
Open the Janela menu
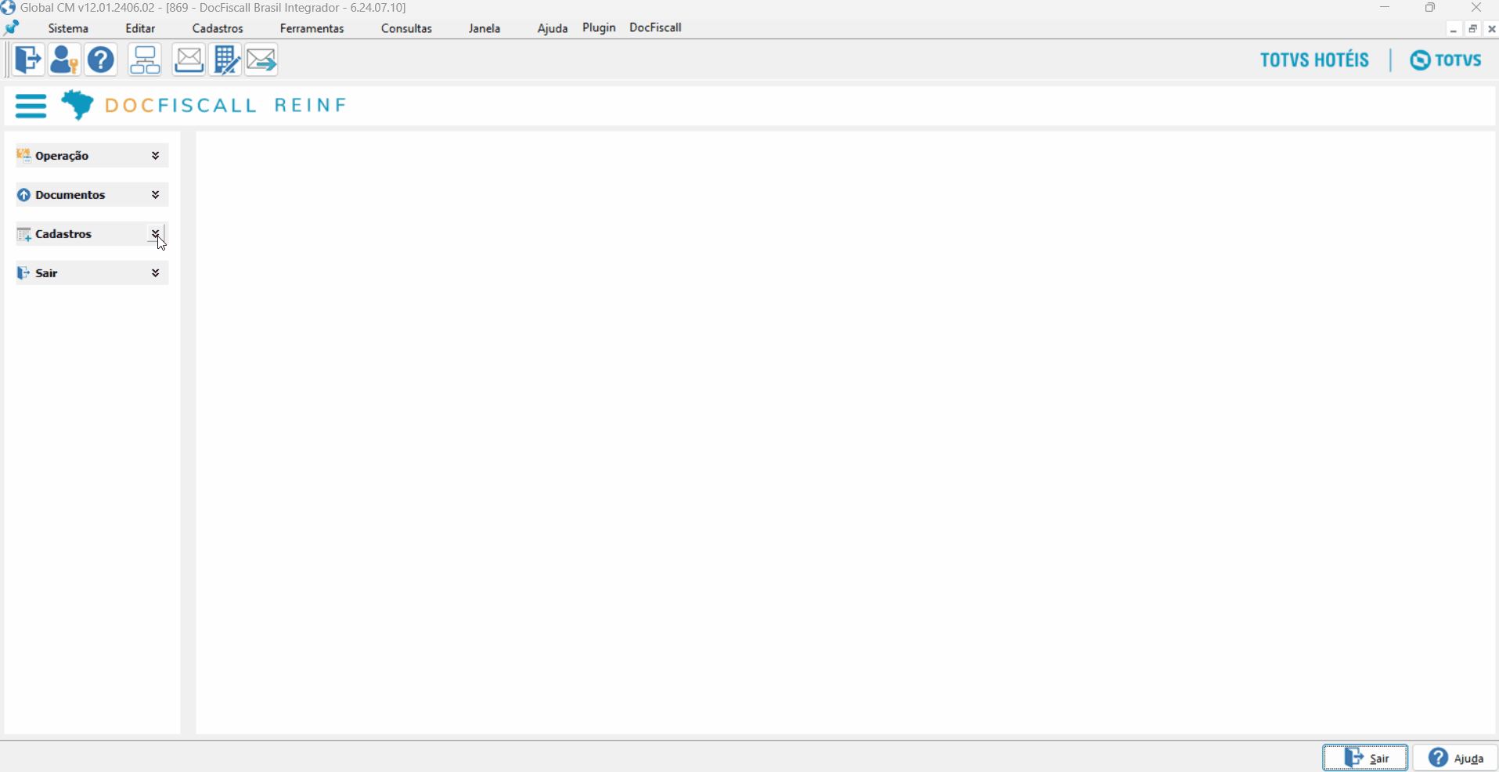click(485, 28)
